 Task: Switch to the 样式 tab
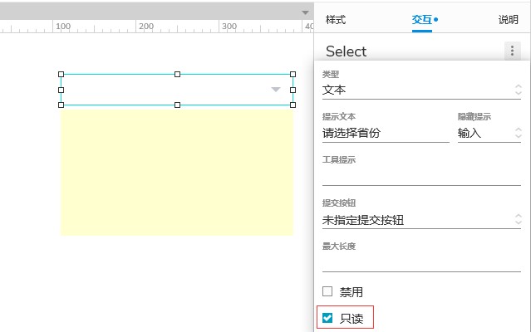335,20
